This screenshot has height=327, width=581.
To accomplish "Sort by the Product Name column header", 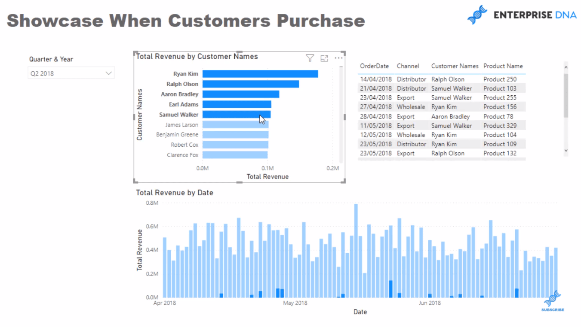I will [503, 66].
